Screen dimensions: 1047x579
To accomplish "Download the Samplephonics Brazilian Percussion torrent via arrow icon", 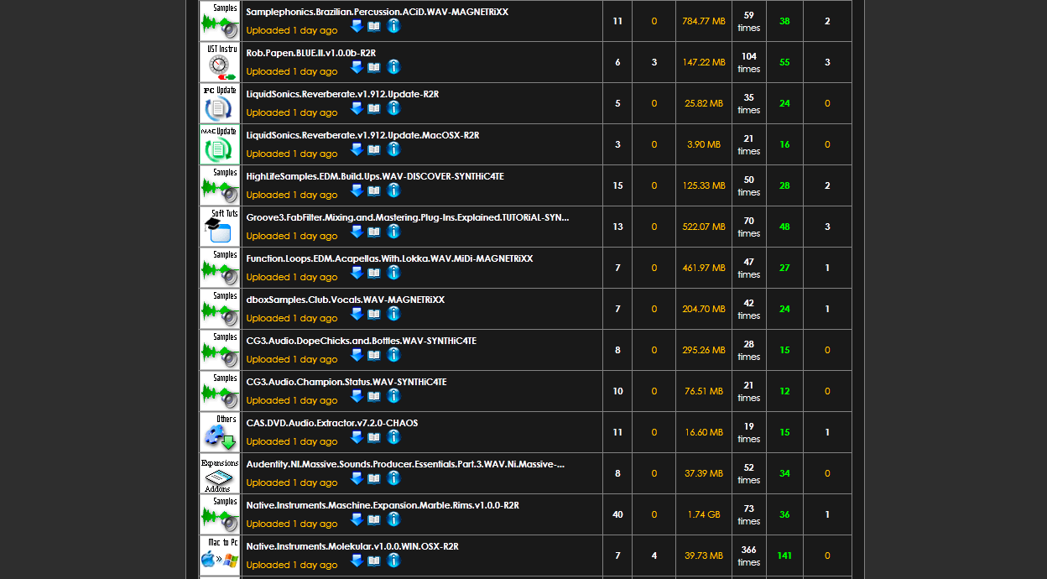I will (x=357, y=26).
